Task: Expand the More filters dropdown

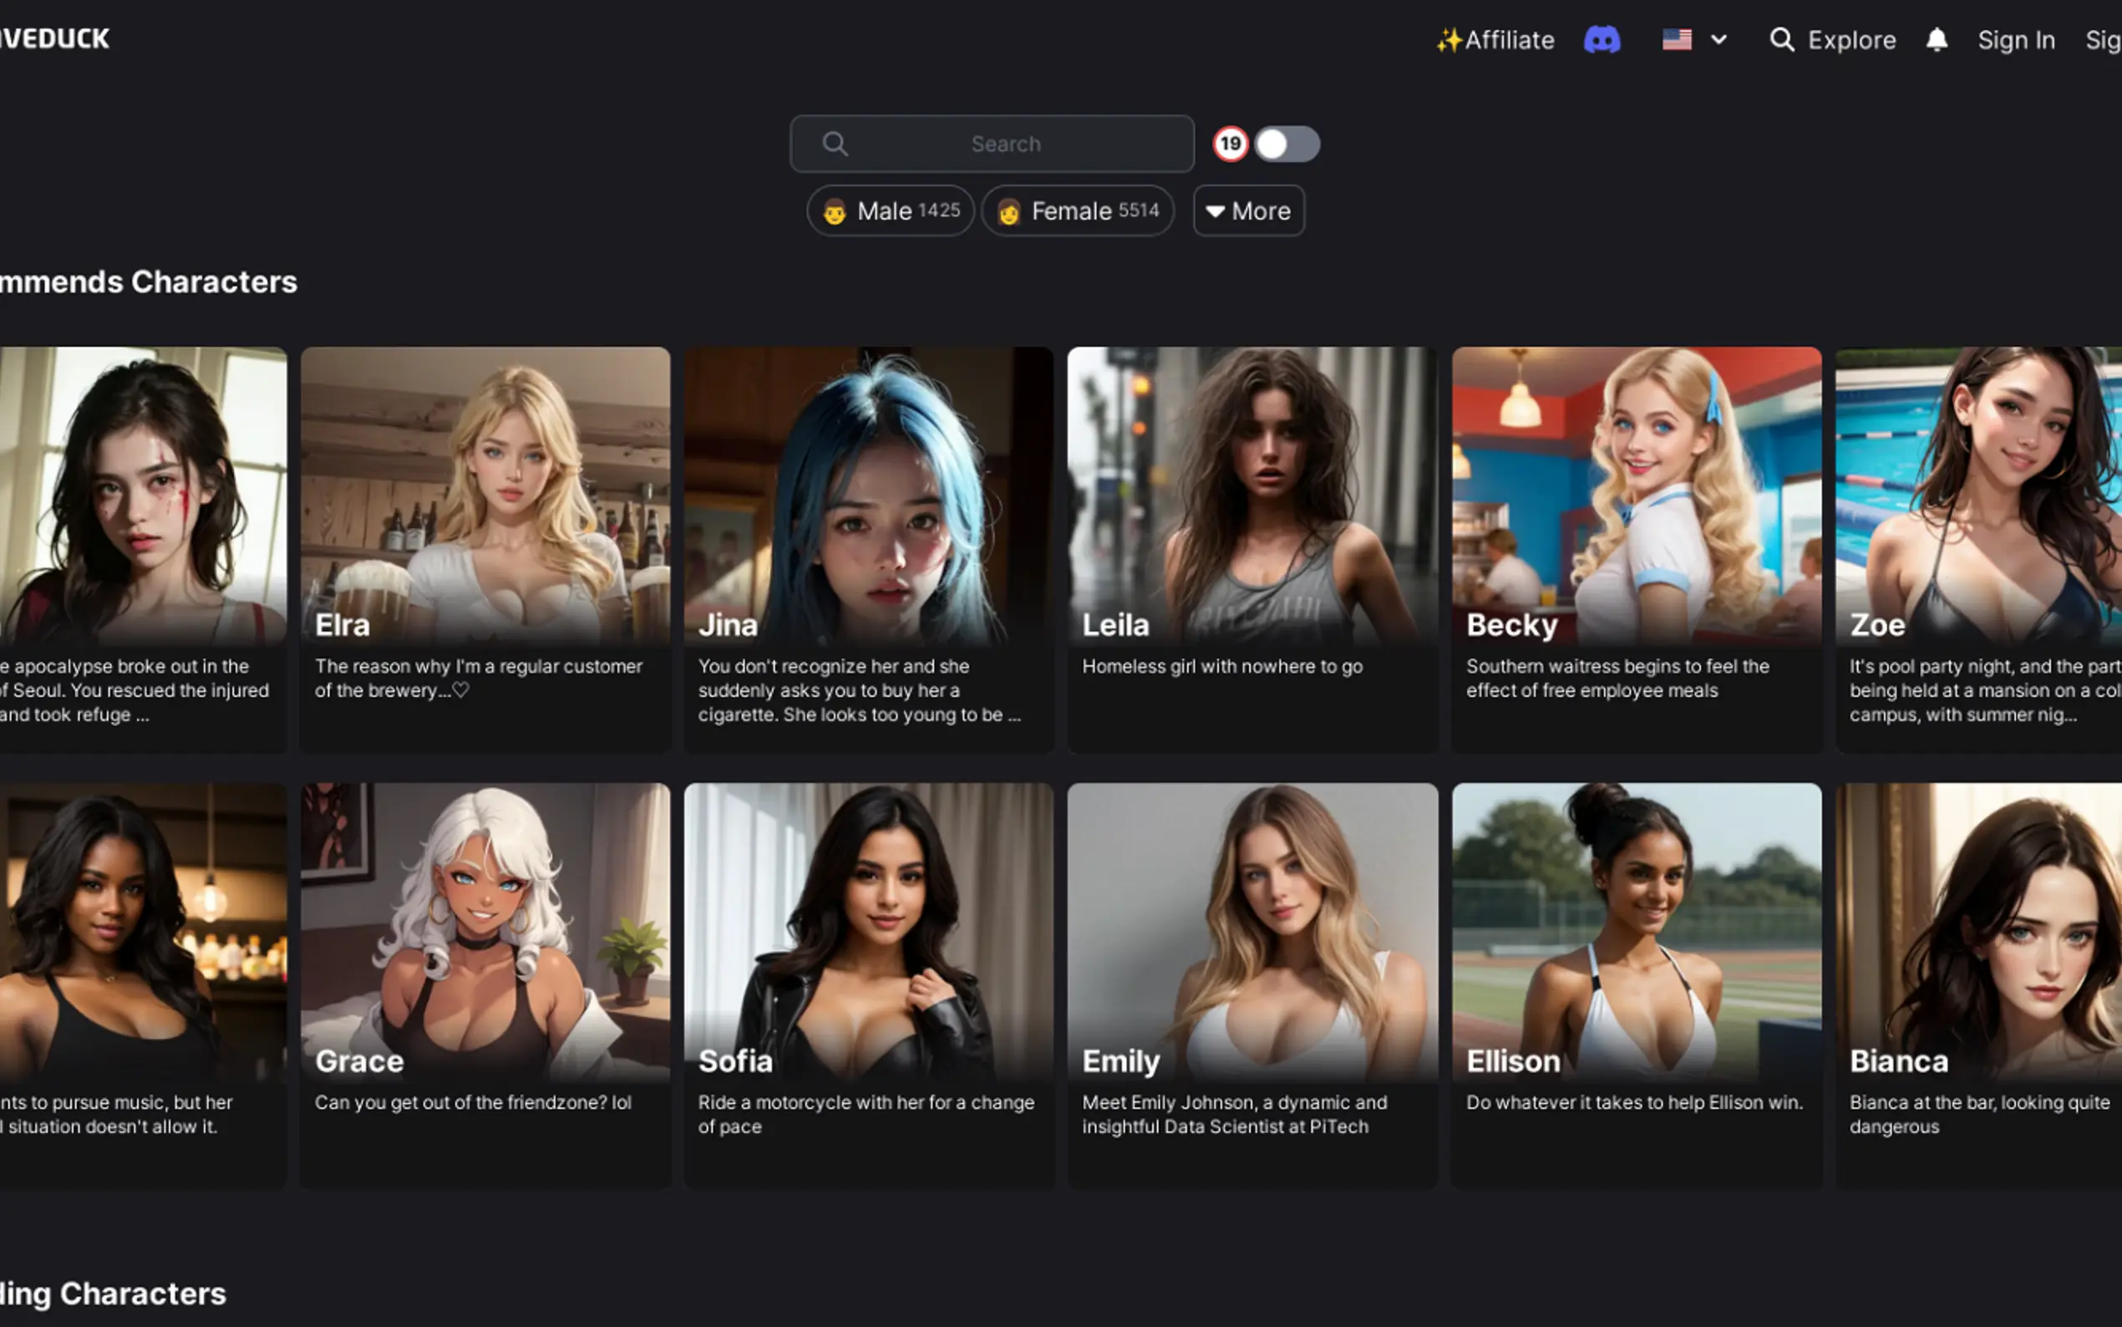Action: tap(1247, 211)
